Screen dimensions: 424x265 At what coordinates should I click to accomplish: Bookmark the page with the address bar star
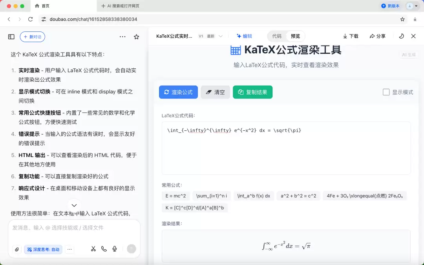coord(402,19)
